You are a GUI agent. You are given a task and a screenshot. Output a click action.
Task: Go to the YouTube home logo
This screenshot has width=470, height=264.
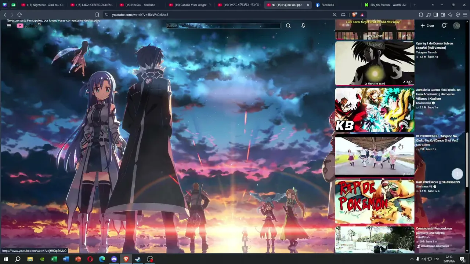click(x=28, y=26)
